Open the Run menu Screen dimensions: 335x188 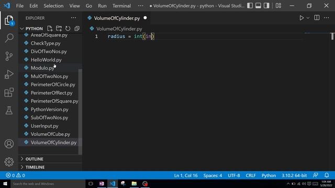click(x=102, y=6)
